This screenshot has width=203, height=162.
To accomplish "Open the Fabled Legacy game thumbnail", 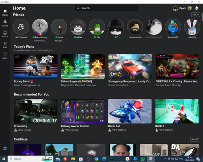I will pos(83,66).
